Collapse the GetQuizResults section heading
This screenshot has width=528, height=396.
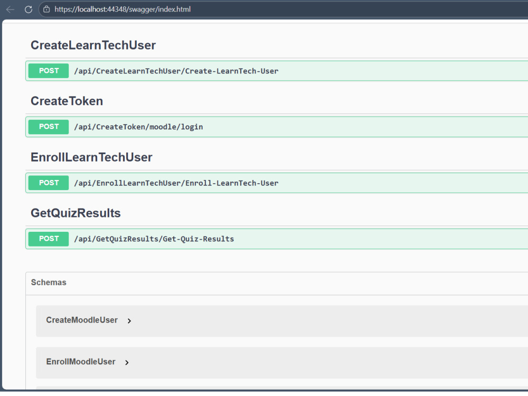pos(76,213)
